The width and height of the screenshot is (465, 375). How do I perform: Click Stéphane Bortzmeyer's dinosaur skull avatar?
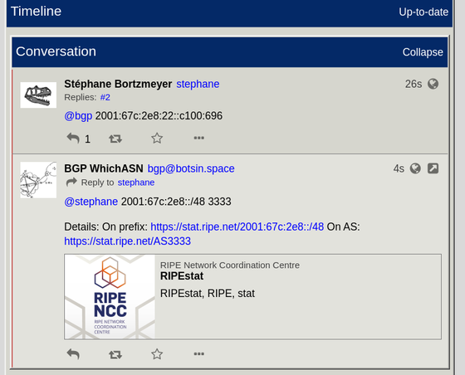tap(38, 95)
